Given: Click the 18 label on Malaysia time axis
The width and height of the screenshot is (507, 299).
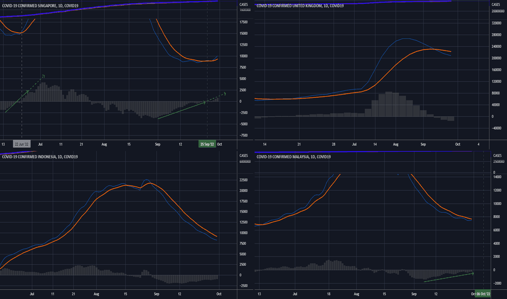Looking at the screenshot, I should [x=329, y=294].
